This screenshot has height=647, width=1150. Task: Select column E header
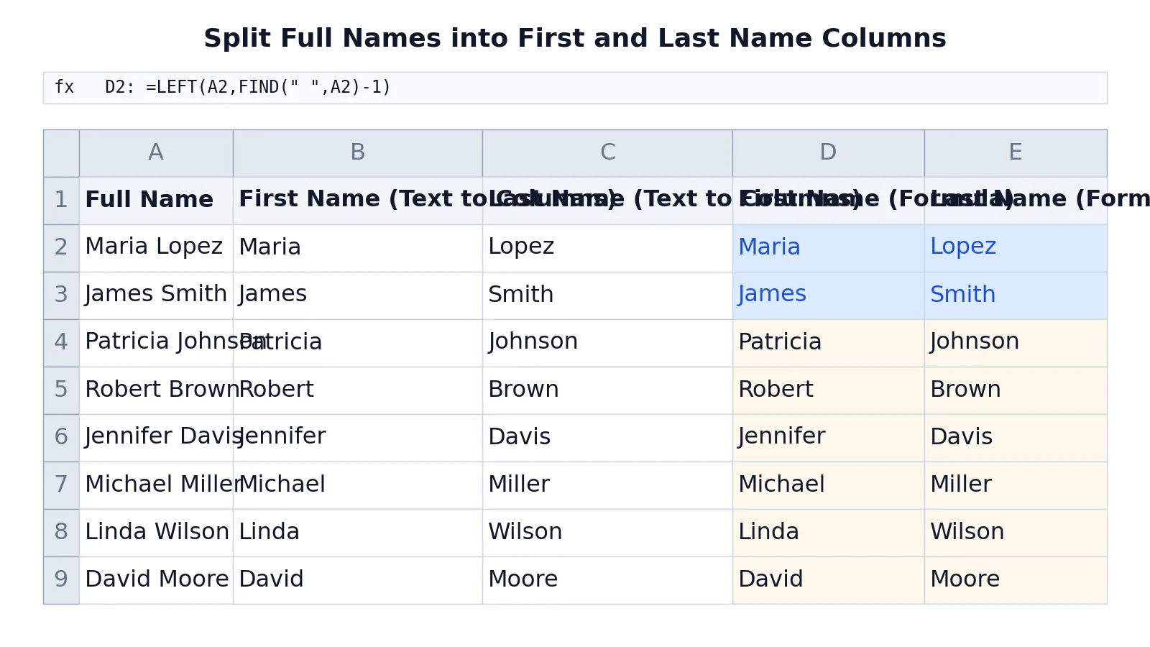pos(1016,153)
